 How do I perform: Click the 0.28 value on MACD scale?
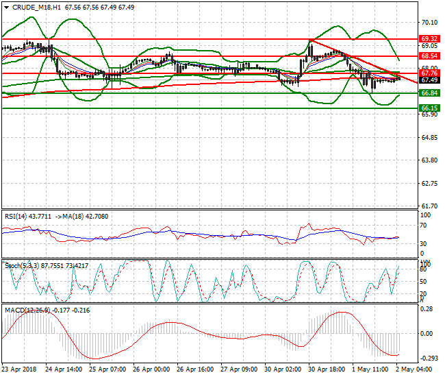point(427,309)
